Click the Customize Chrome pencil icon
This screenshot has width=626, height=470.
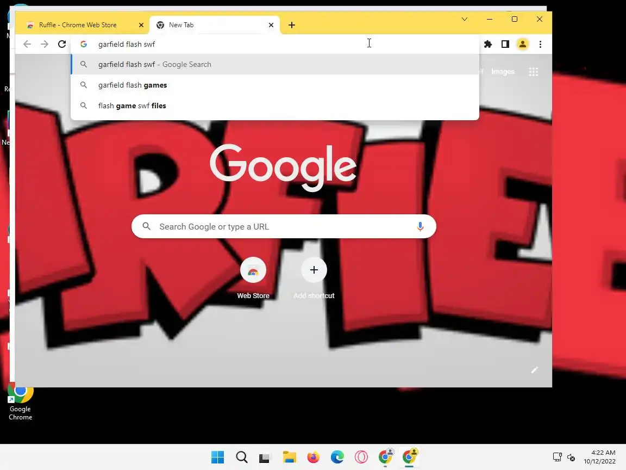(535, 370)
